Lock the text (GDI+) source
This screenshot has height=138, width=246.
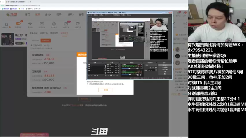pos(118,67)
